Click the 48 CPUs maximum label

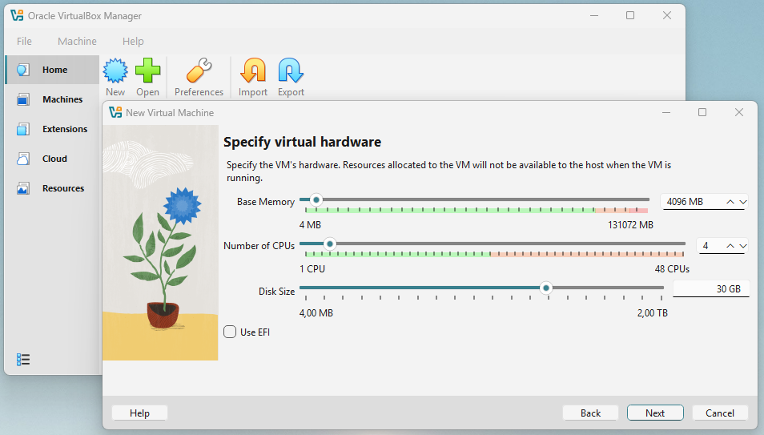672,268
